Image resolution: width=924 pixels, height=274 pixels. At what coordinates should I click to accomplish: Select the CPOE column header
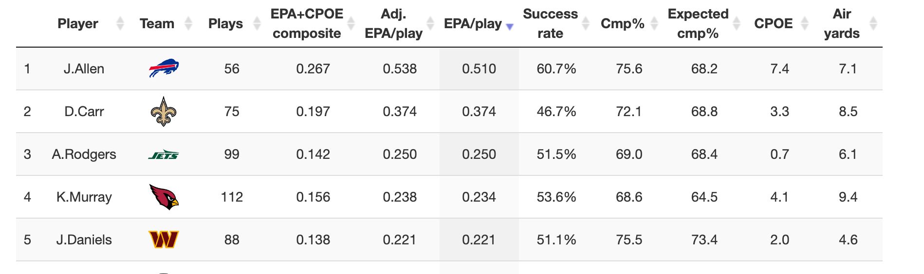pyautogui.click(x=773, y=23)
